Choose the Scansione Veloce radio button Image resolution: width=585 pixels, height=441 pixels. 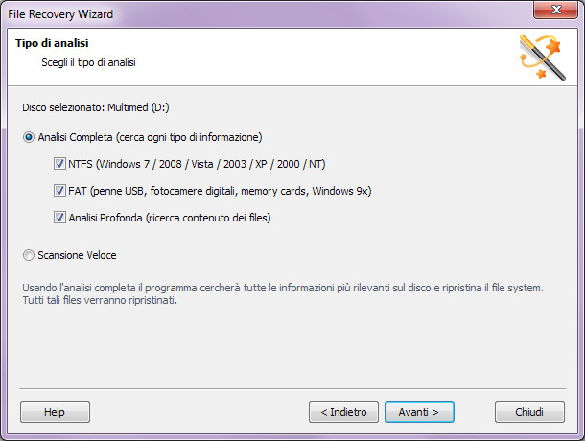pyautogui.click(x=29, y=255)
